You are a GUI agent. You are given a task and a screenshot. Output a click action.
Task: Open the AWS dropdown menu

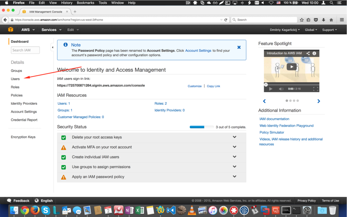coord(28,30)
